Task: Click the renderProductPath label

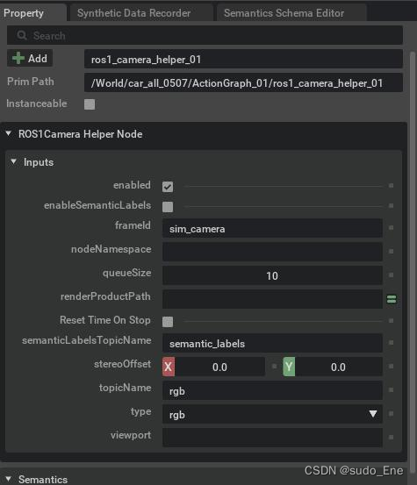Action: point(105,296)
